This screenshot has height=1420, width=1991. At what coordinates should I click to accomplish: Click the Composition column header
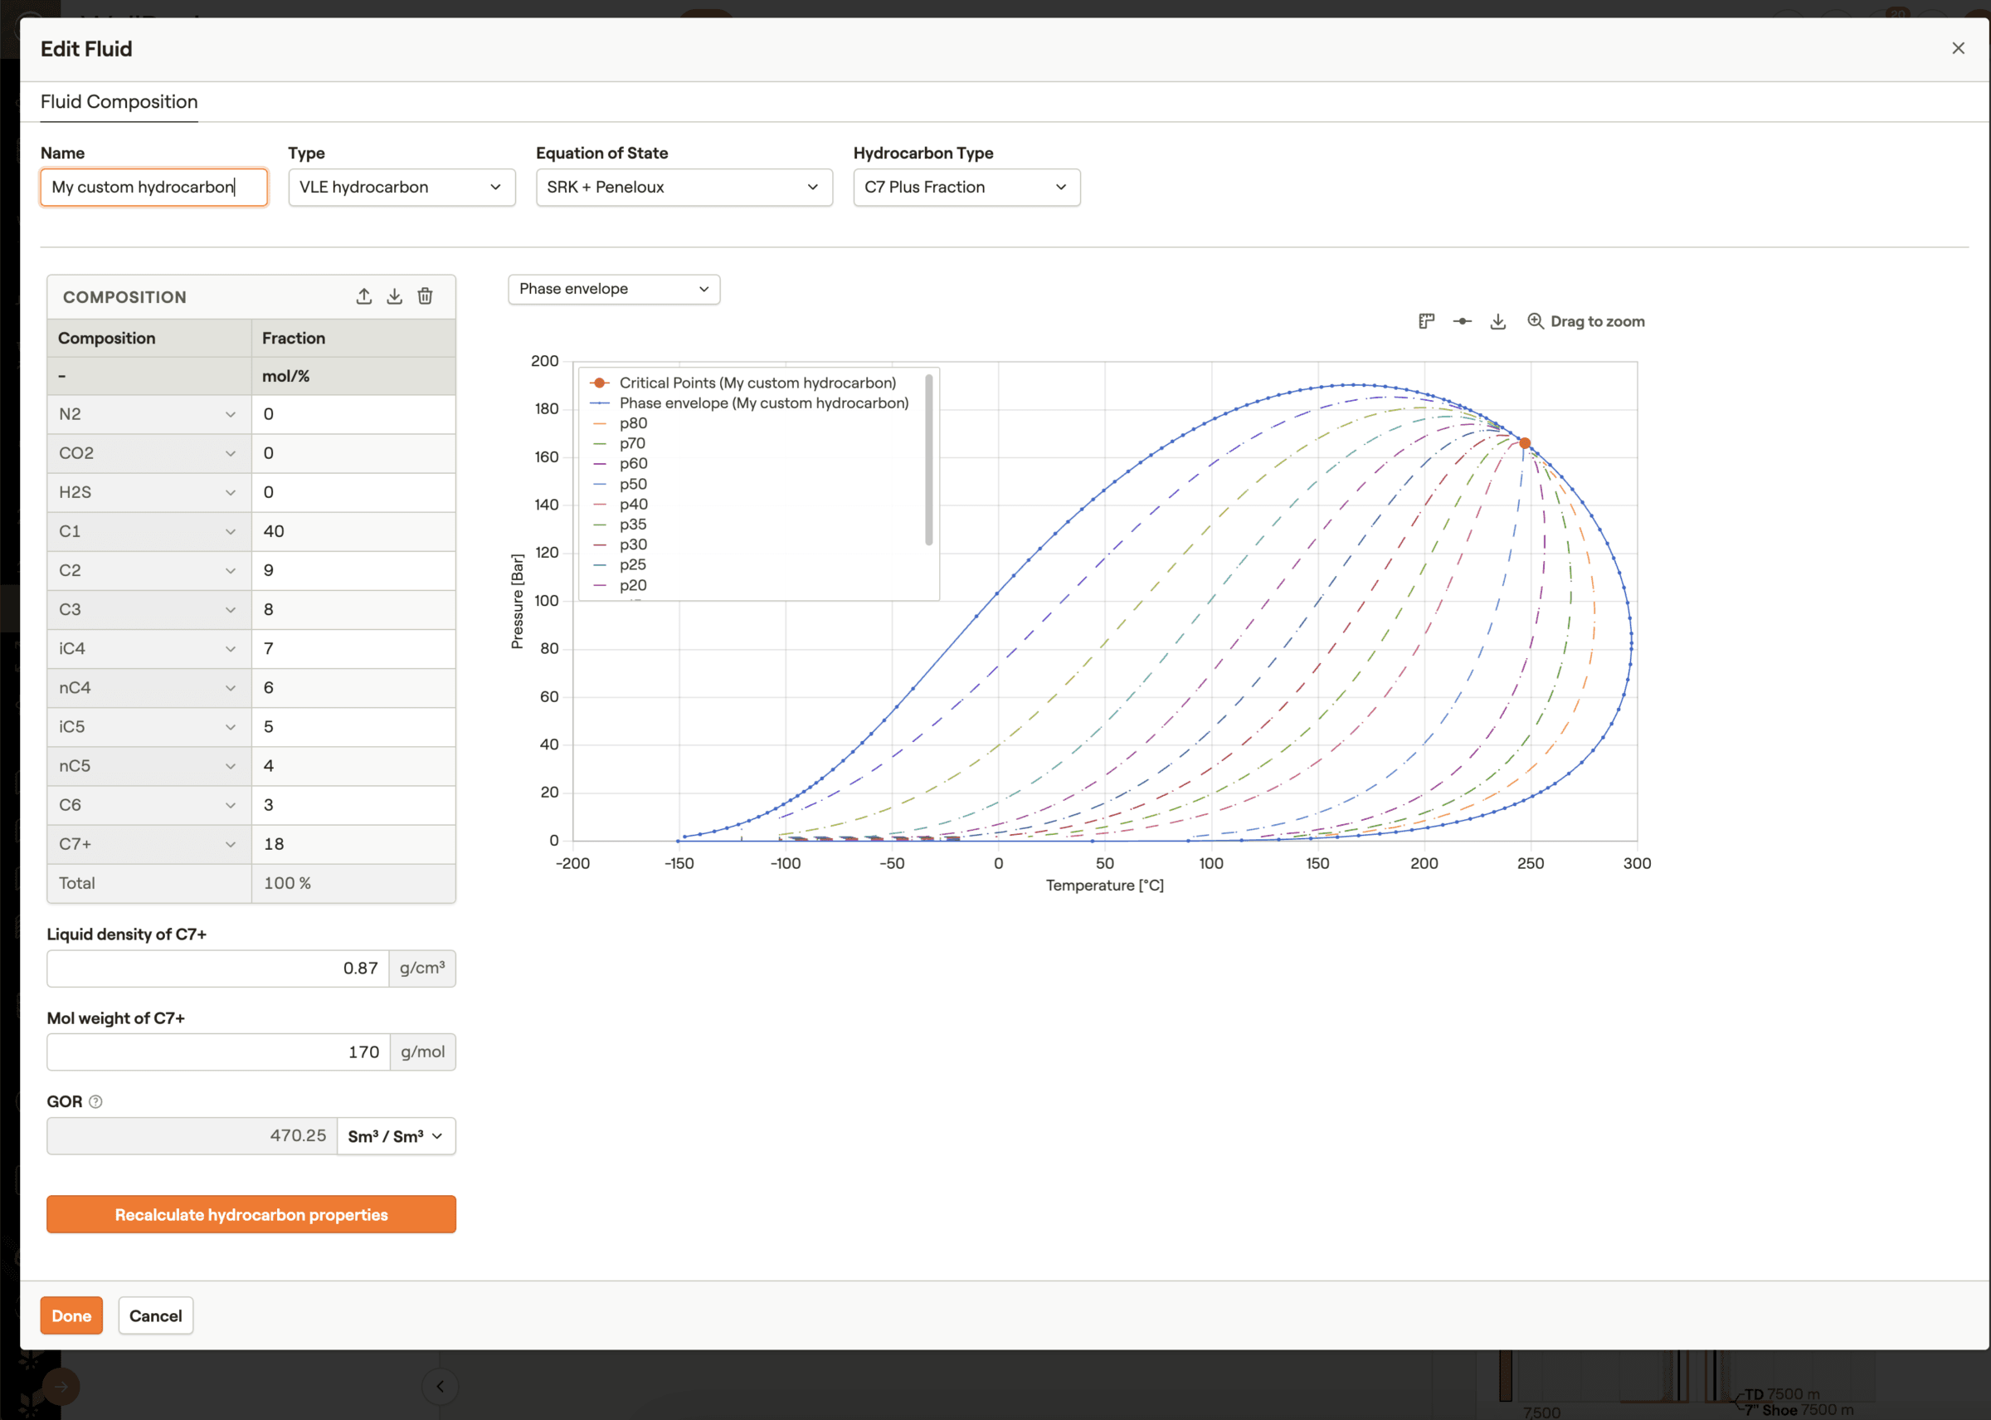tap(149, 339)
